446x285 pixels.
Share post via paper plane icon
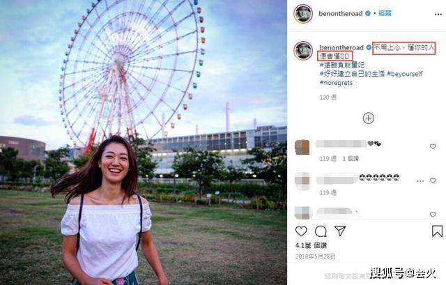pos(340,231)
